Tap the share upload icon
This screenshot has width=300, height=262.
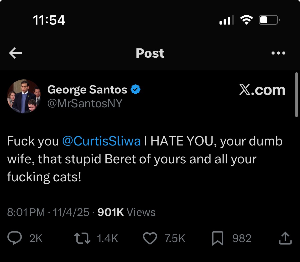(x=285, y=238)
